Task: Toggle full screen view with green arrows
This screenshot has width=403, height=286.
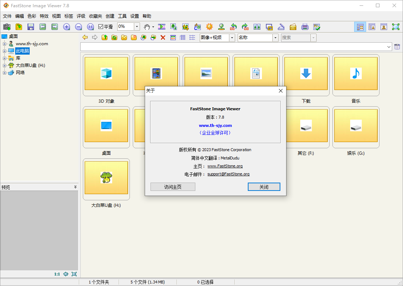Action: (x=395, y=27)
